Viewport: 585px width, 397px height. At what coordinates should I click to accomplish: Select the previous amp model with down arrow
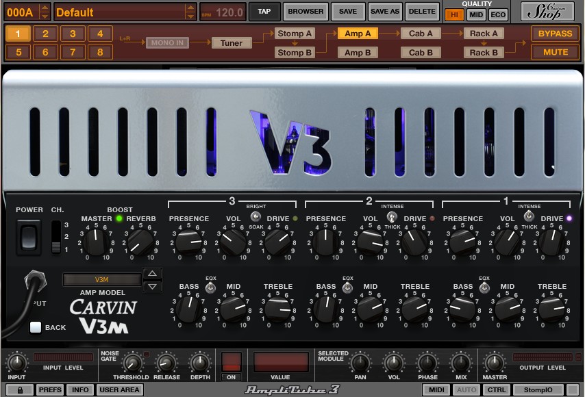tap(152, 286)
